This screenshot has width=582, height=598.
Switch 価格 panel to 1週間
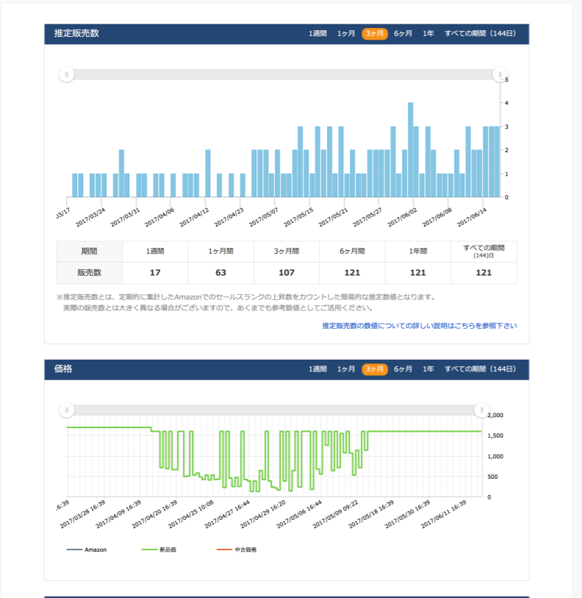point(317,369)
